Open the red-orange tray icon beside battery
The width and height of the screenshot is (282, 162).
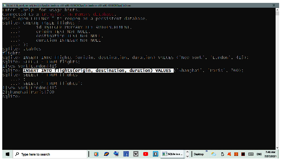click(x=229, y=154)
